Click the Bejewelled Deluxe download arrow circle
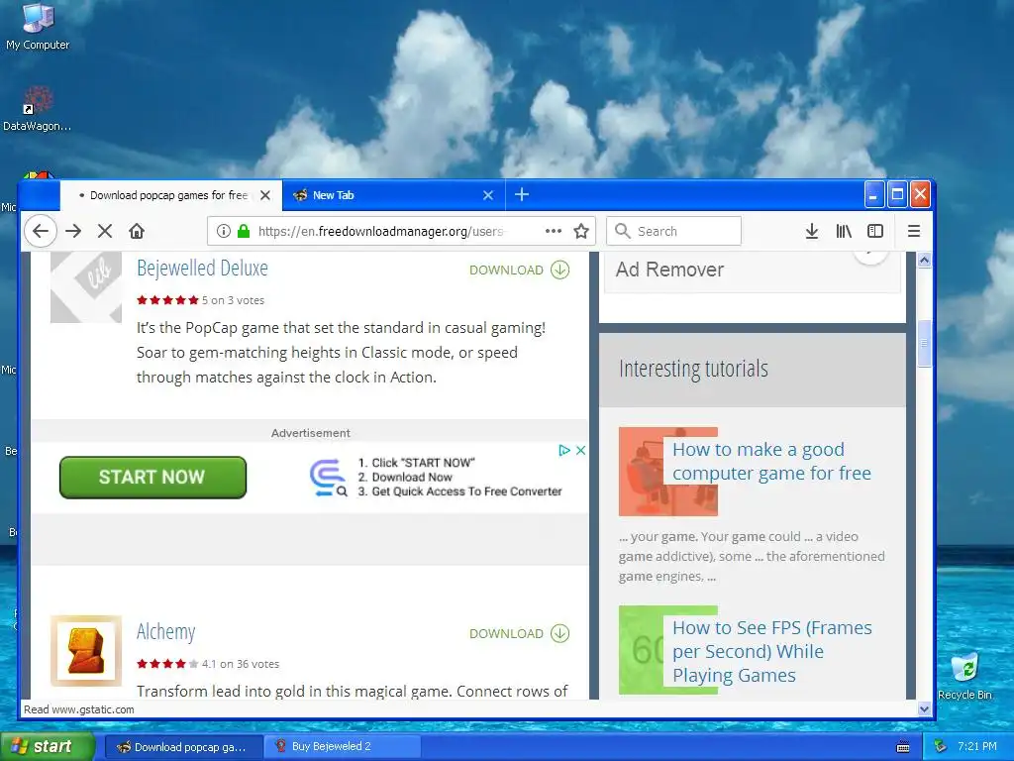 pyautogui.click(x=560, y=270)
